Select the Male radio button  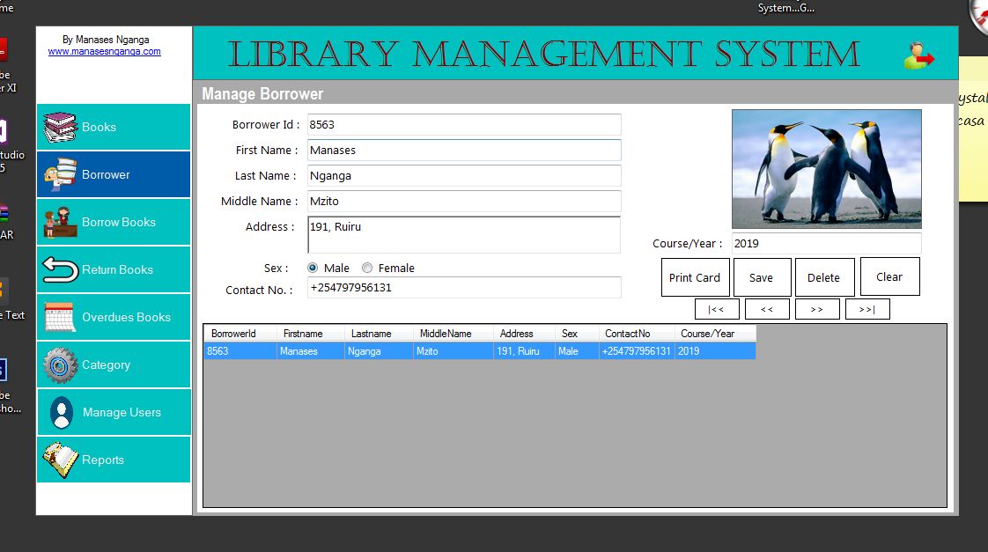click(313, 269)
